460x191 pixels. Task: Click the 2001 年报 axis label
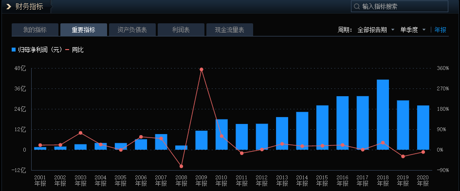[40, 180]
